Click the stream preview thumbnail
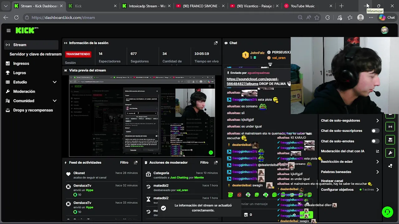The image size is (399, 224). pyautogui.click(x=142, y=116)
